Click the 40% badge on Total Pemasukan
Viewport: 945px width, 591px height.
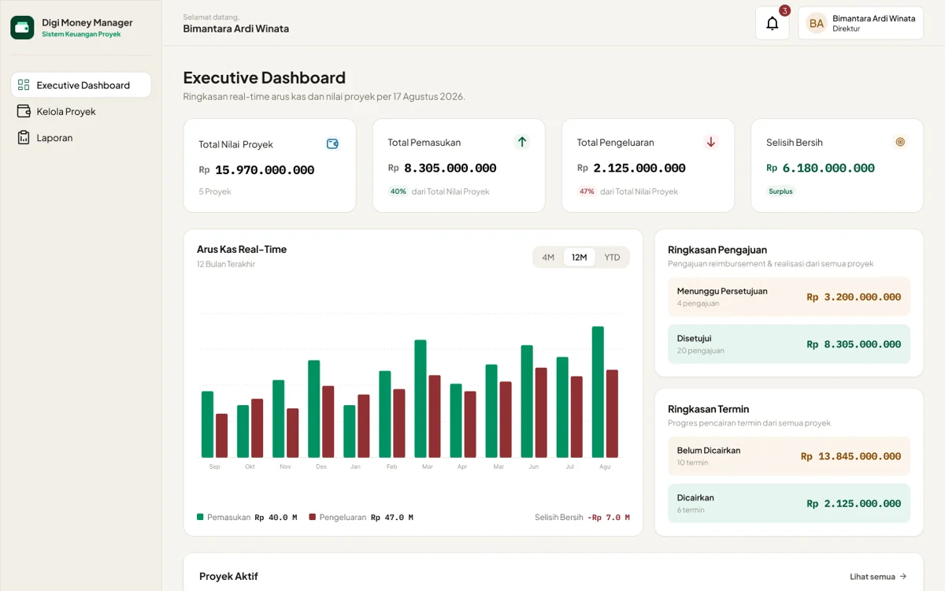(398, 191)
